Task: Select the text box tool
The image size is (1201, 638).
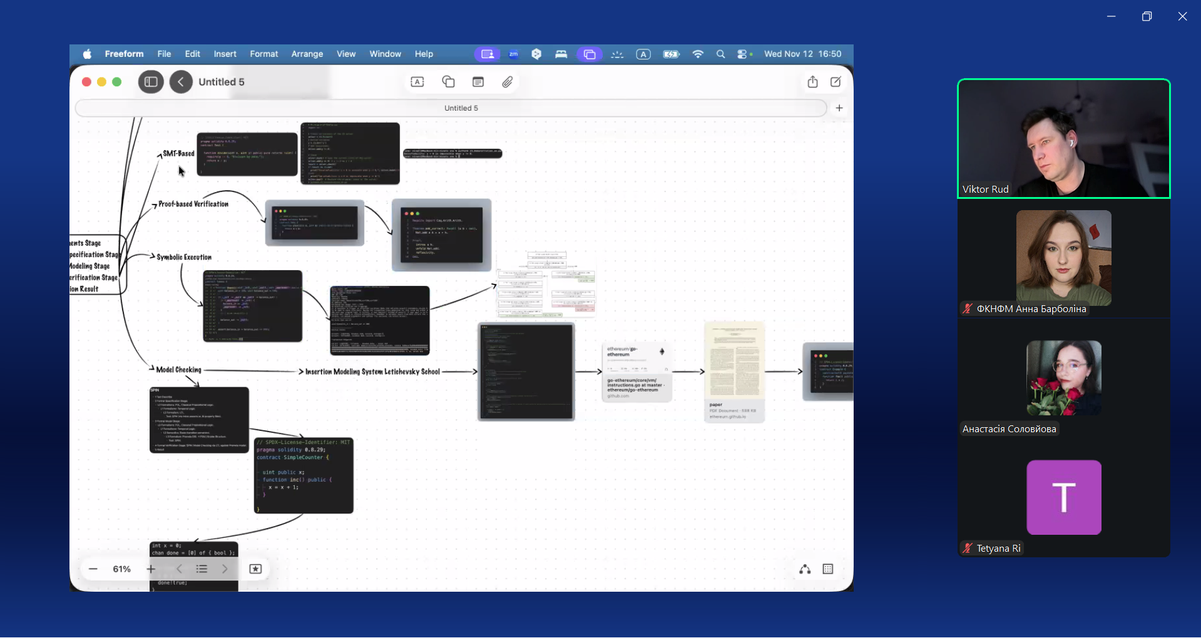Action: 417,82
